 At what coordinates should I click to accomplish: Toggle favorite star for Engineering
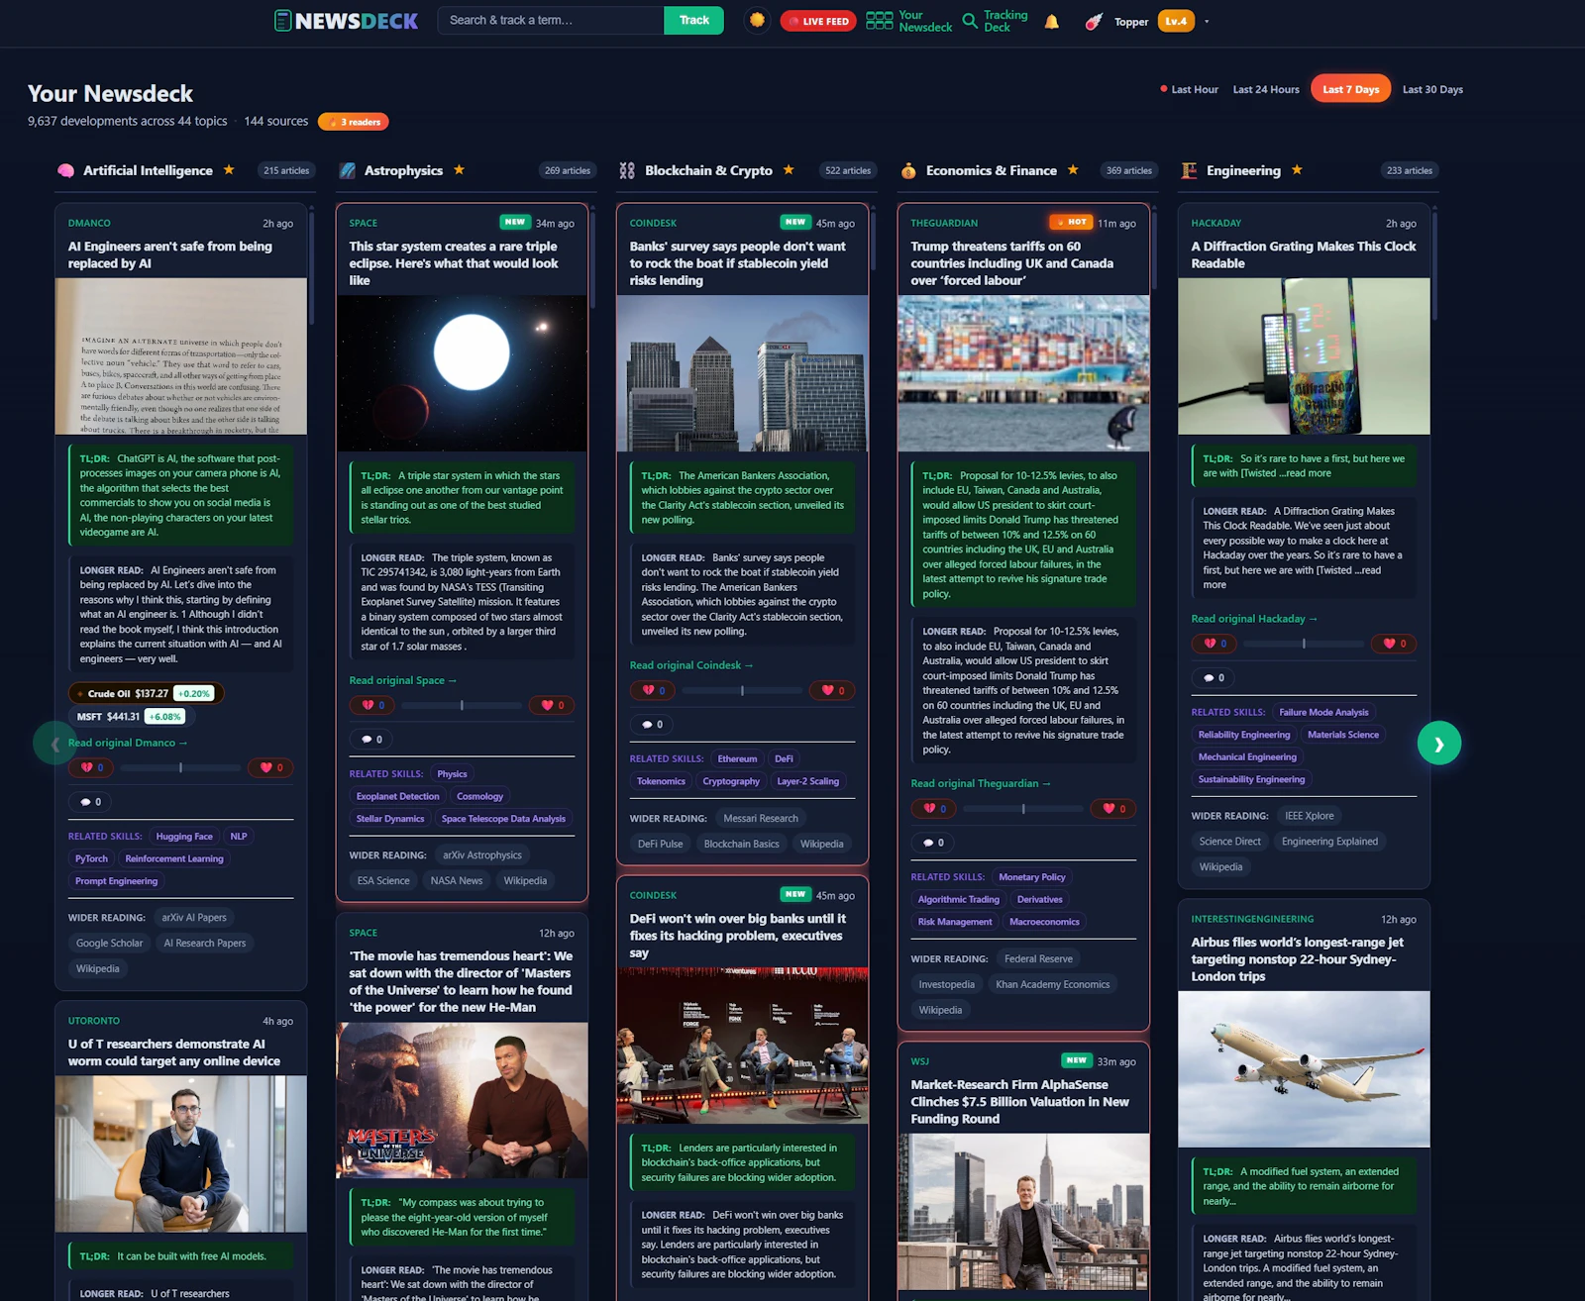(x=1297, y=170)
